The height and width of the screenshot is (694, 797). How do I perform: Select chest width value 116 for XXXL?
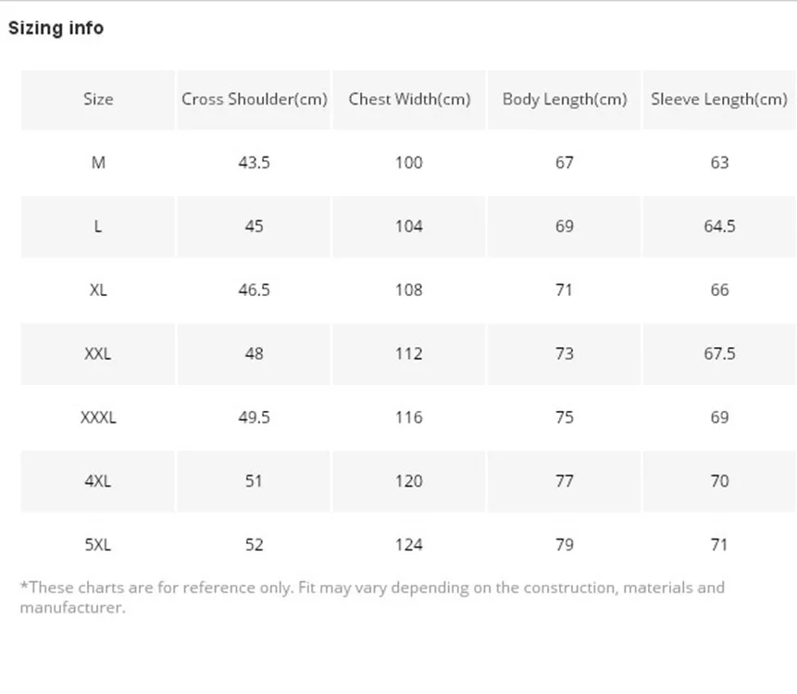click(409, 417)
